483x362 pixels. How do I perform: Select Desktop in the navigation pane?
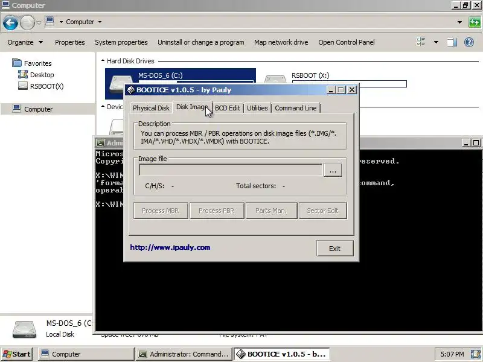point(36,75)
